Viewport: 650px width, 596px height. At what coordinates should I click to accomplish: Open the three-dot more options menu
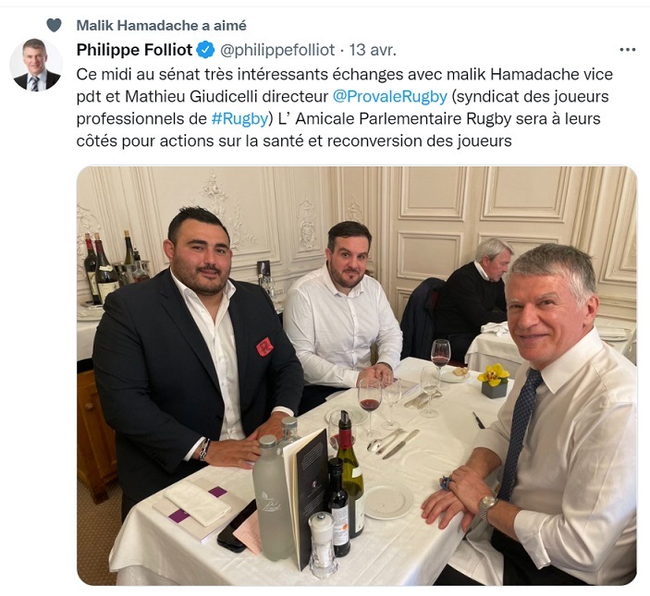pyautogui.click(x=627, y=50)
